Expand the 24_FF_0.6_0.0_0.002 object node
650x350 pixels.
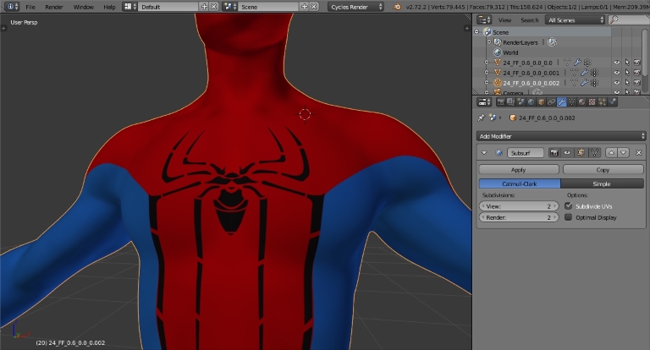point(487,83)
